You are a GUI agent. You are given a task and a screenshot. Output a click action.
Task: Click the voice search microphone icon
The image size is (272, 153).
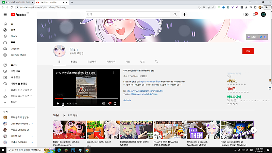(185, 15)
